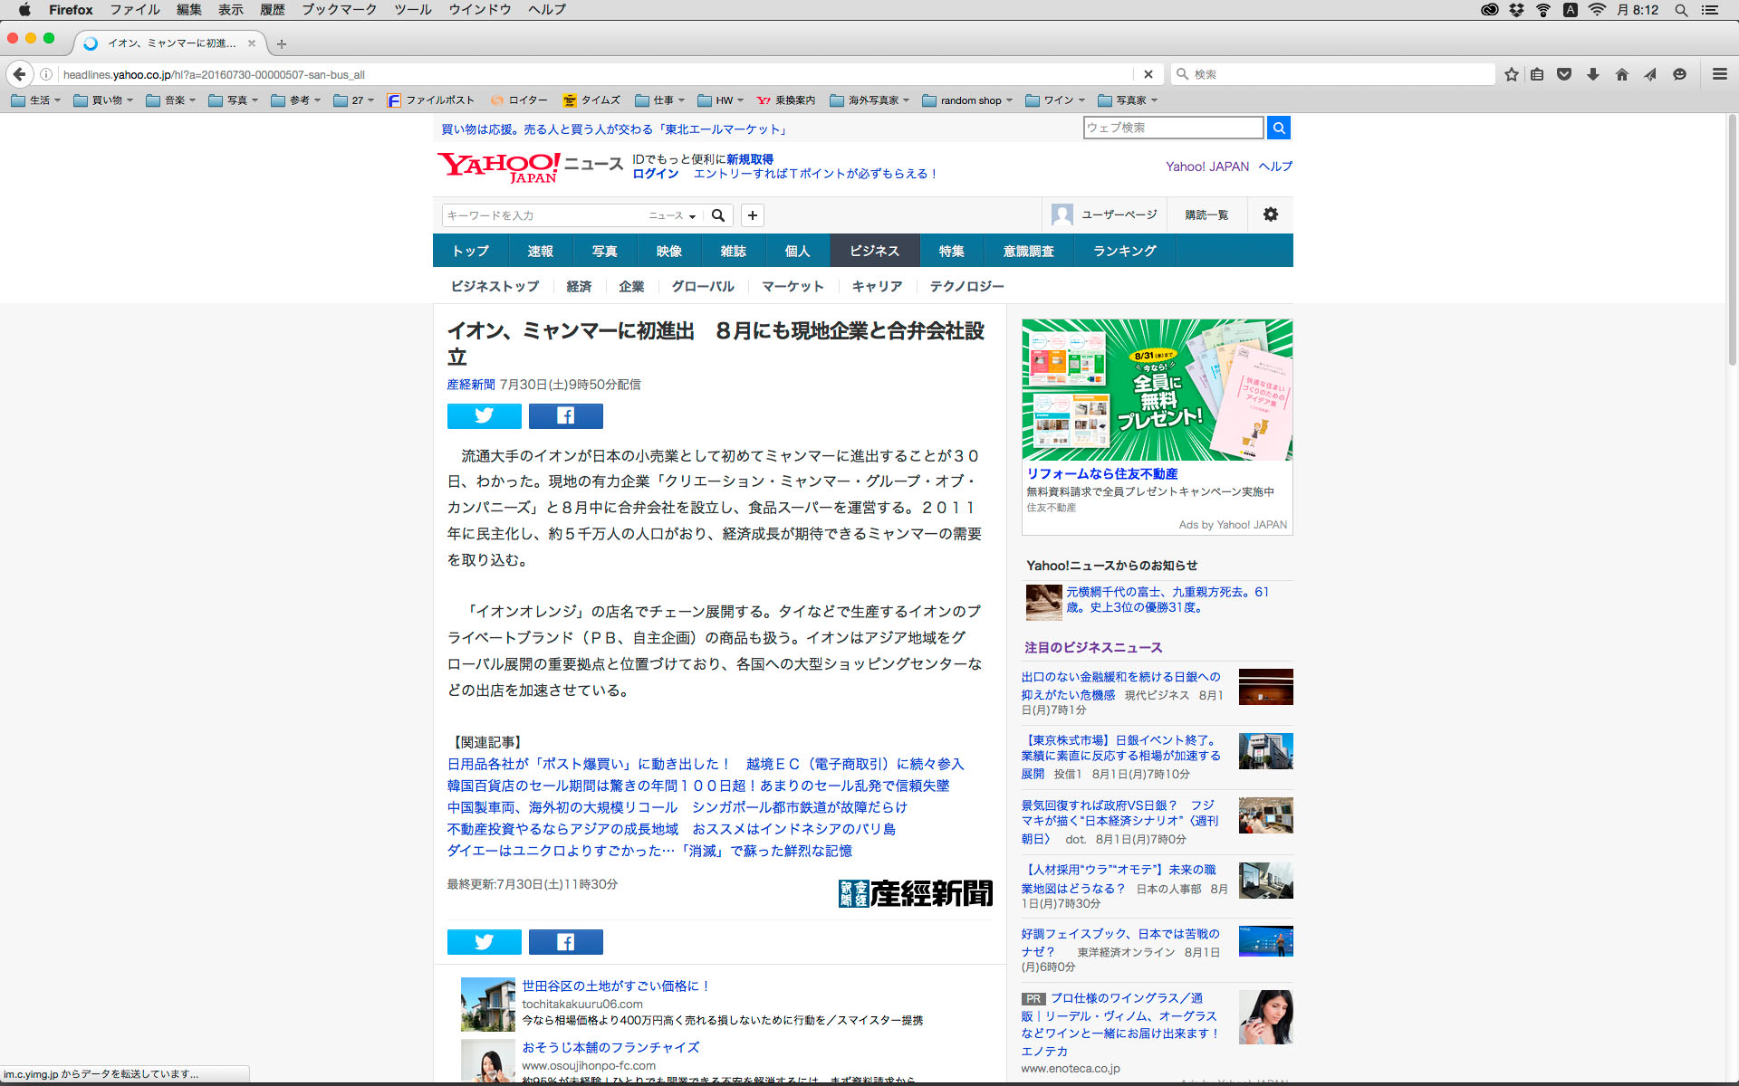Viewport: 1739px width, 1086px height.
Task: Click the blue web search magnifier button
Action: pyautogui.click(x=1278, y=128)
